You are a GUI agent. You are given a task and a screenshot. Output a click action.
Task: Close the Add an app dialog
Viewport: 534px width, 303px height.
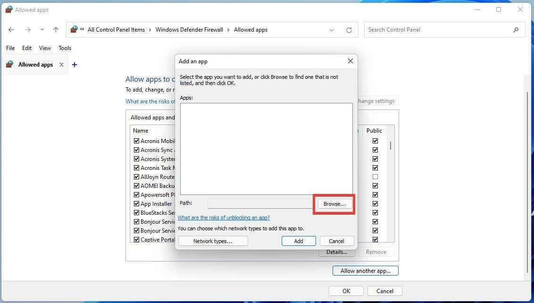pos(350,61)
